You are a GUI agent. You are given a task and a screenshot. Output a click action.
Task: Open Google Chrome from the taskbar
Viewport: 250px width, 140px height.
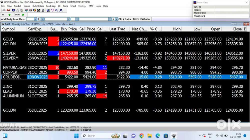(x=141, y=136)
